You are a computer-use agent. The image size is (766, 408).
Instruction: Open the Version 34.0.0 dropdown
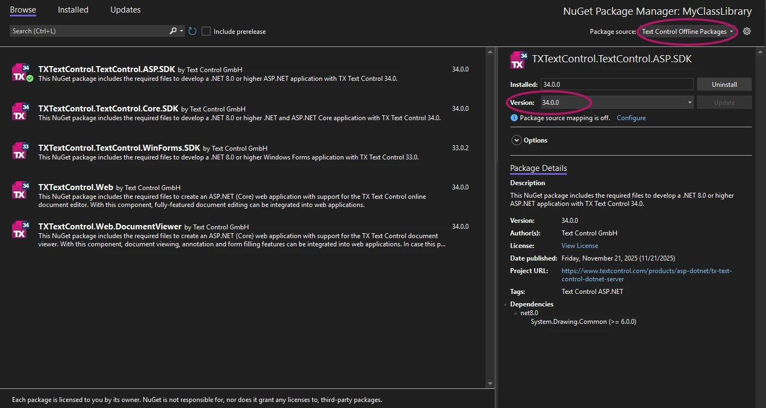click(x=617, y=102)
